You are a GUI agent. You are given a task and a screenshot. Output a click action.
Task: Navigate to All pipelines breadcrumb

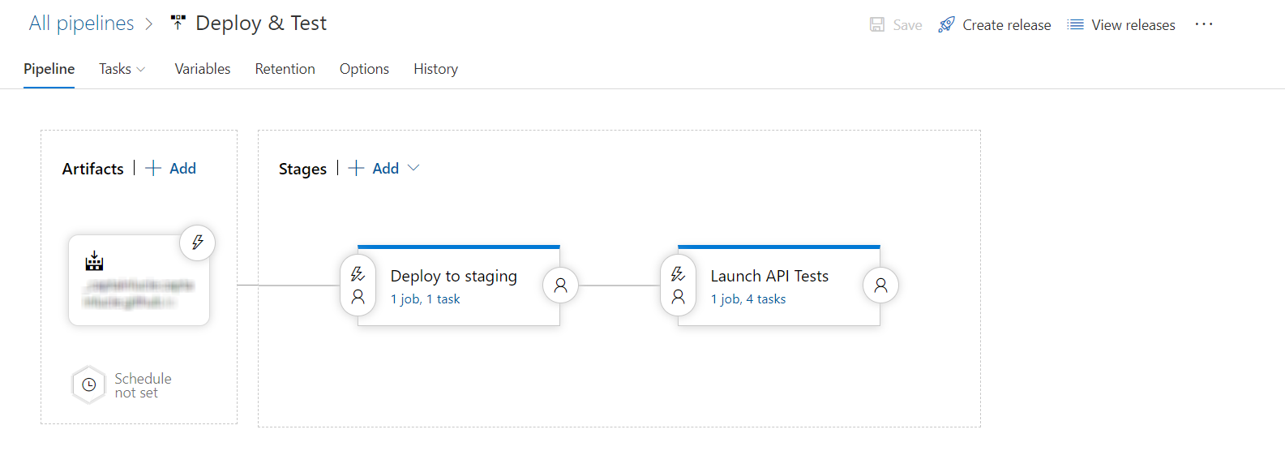pyautogui.click(x=81, y=24)
